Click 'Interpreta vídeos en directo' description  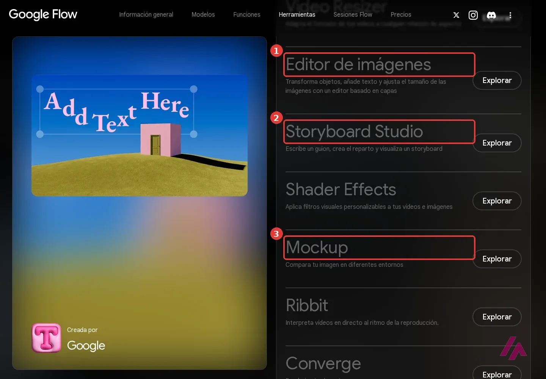362,323
